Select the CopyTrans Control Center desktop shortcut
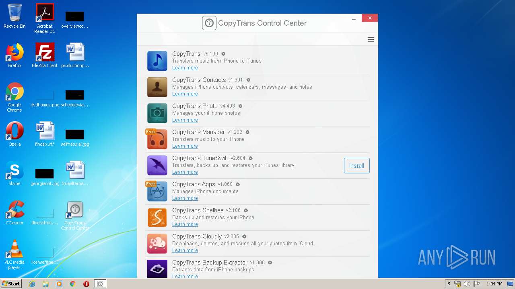 coord(75,216)
